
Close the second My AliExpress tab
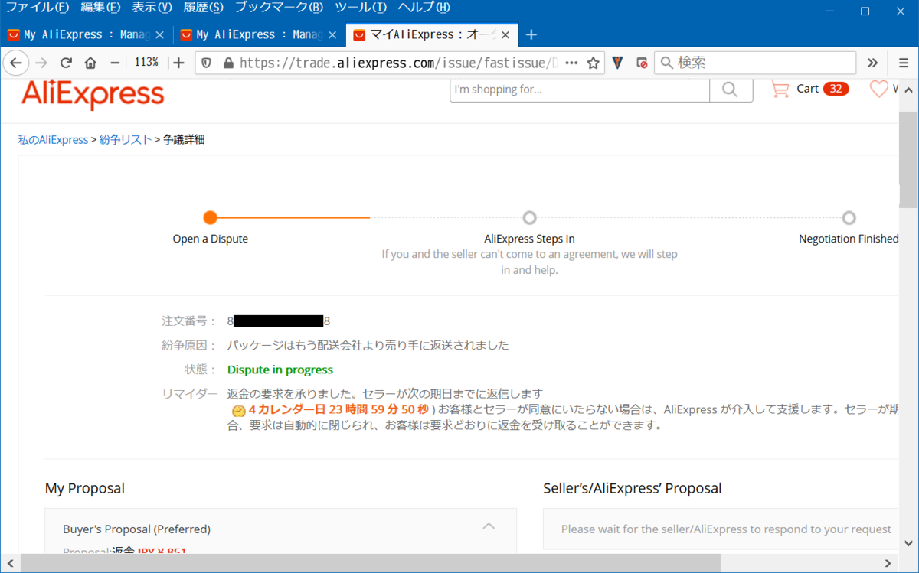coord(333,34)
